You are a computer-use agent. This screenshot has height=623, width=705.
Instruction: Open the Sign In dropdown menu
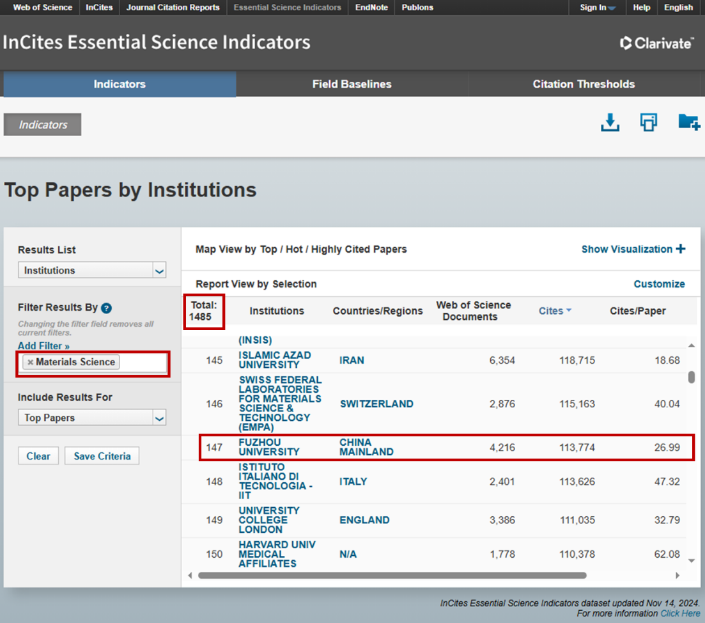click(598, 8)
